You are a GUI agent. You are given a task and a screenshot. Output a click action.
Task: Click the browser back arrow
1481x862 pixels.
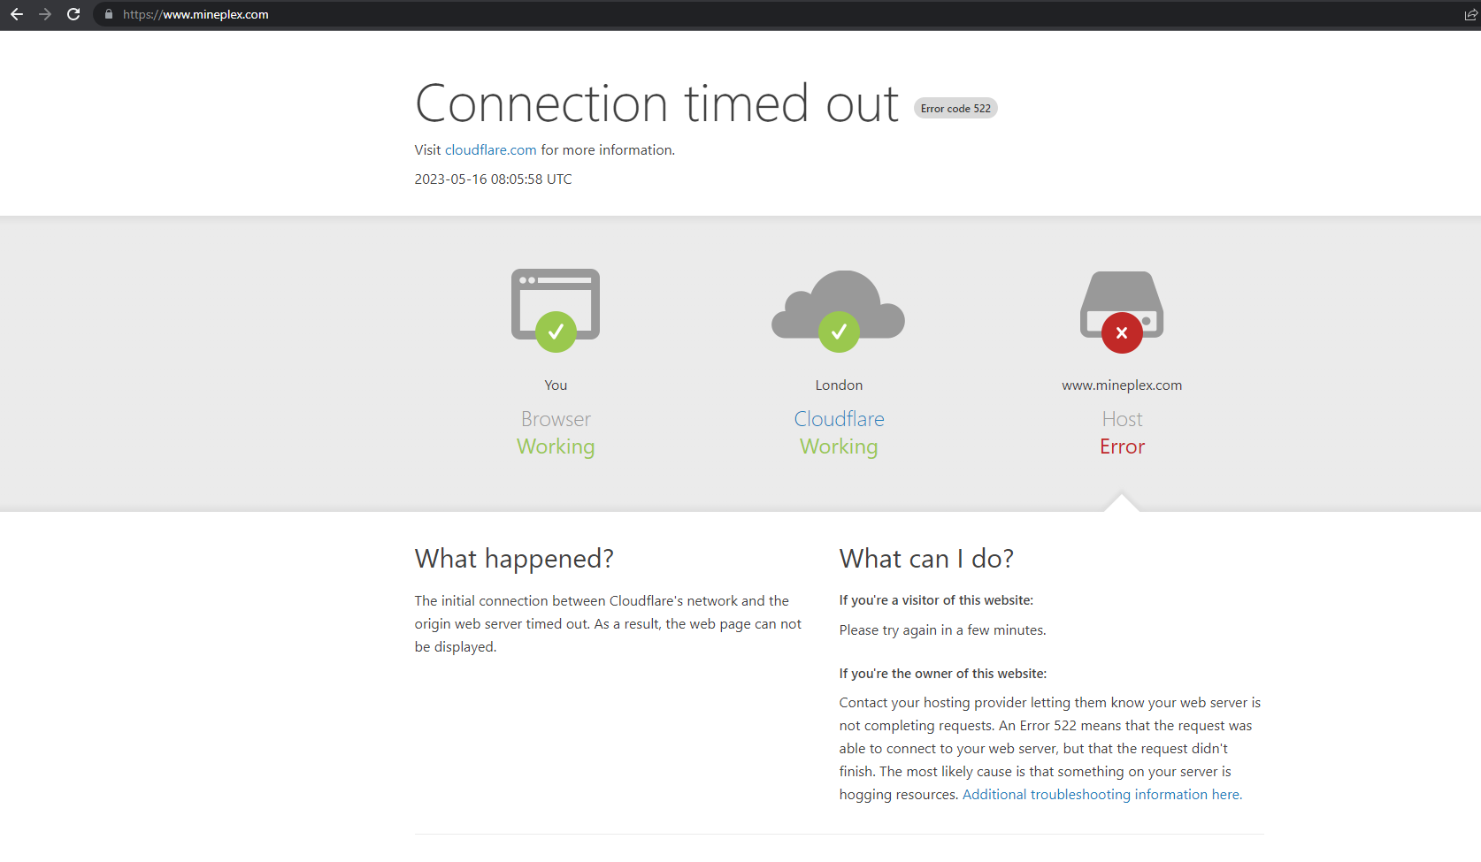click(17, 14)
